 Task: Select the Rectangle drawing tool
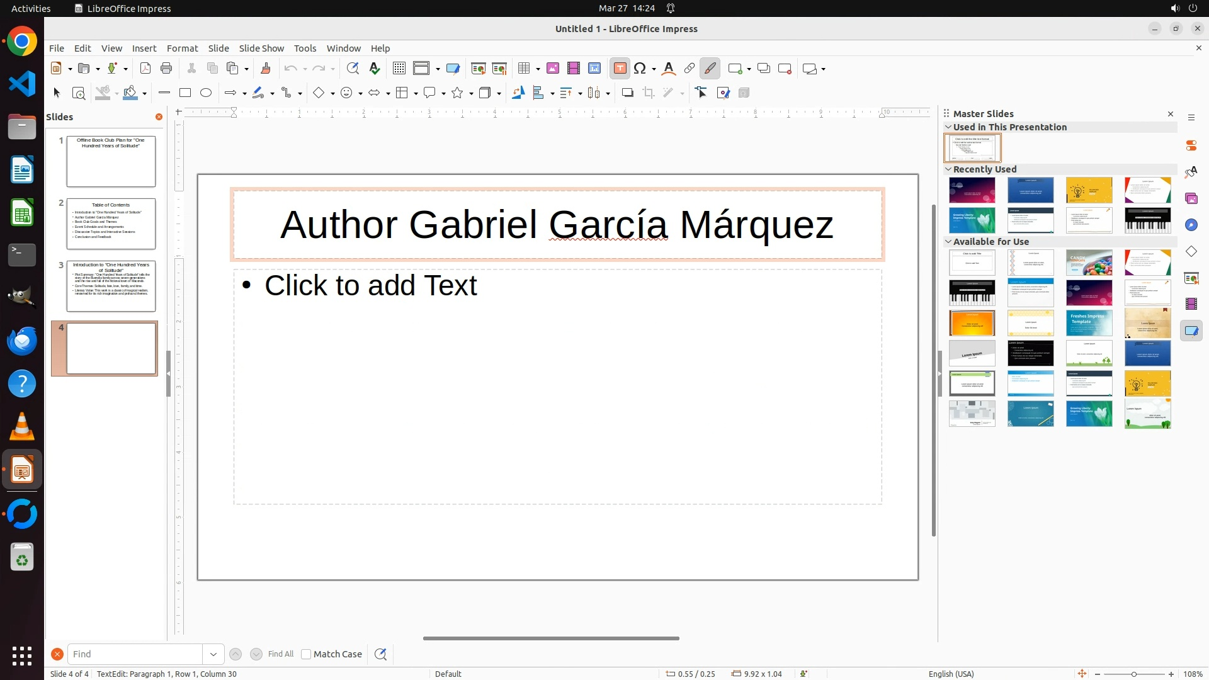pos(185,93)
